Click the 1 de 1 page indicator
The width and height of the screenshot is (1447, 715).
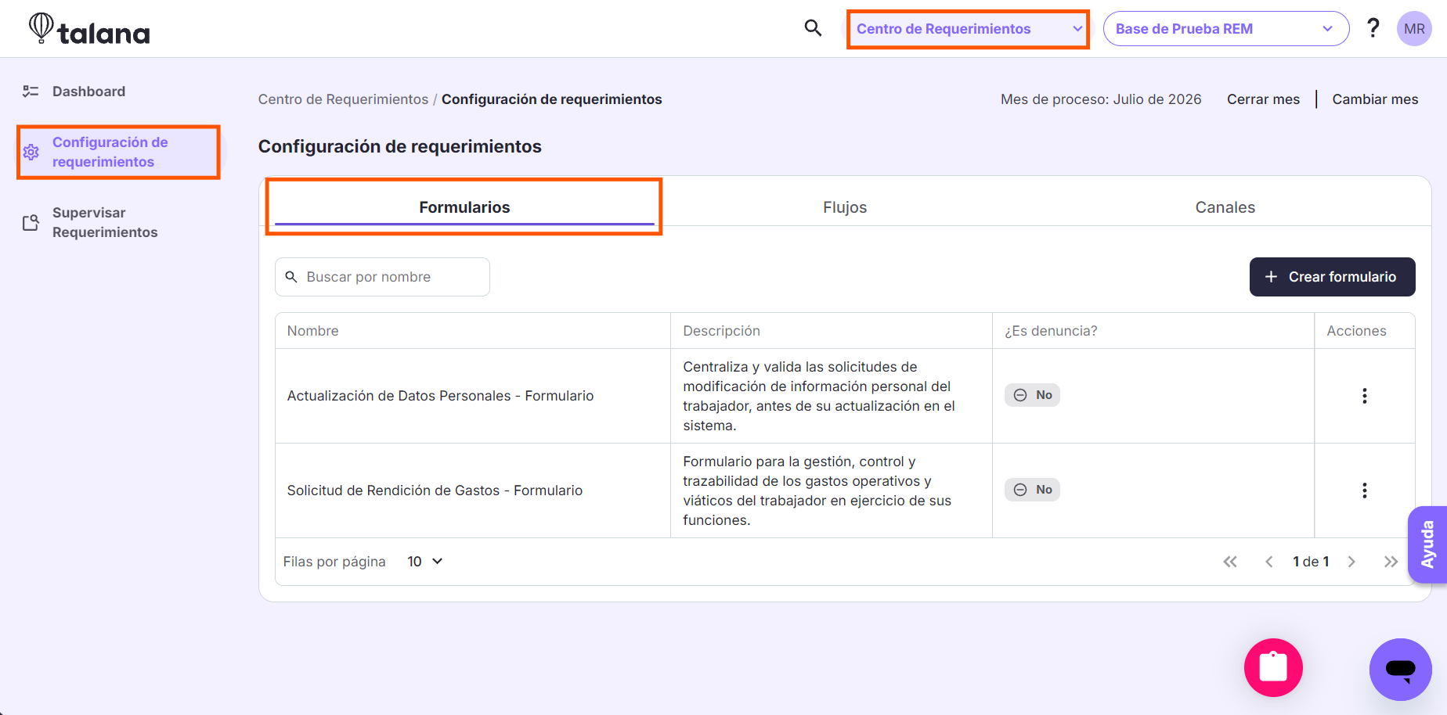click(x=1311, y=562)
